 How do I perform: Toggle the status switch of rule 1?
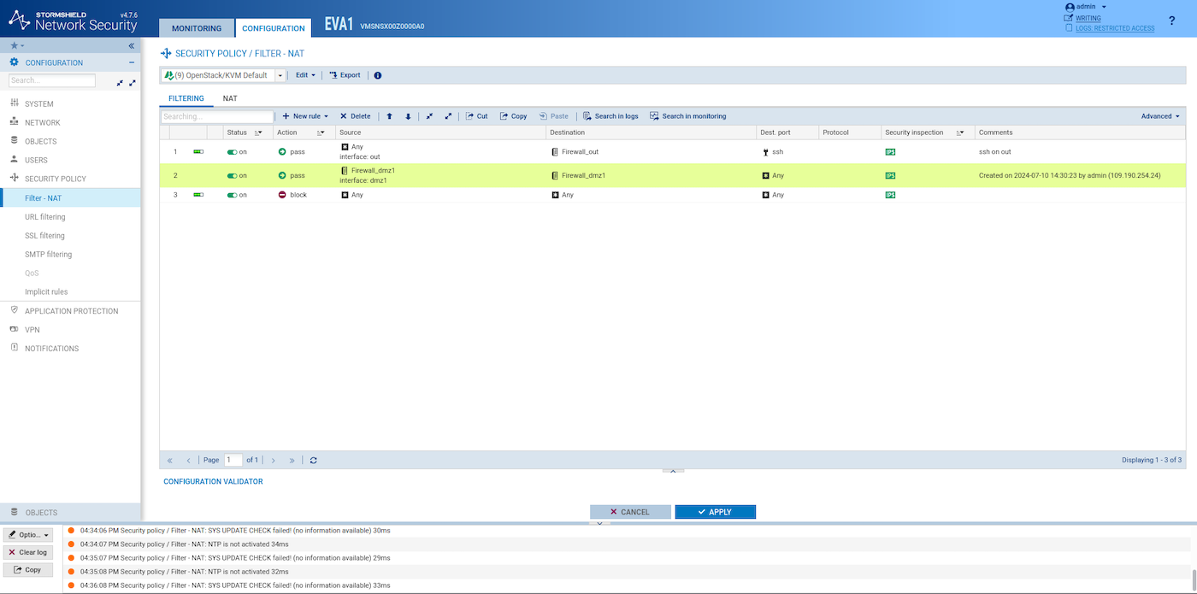[232, 151]
